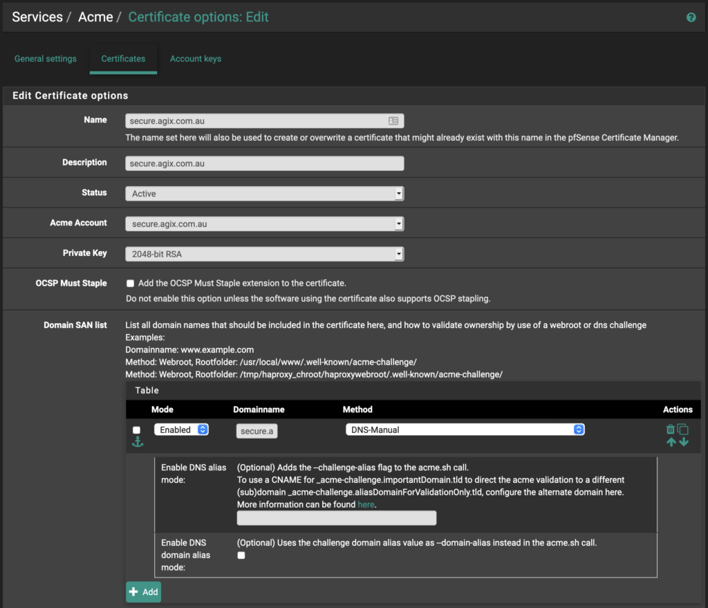The height and width of the screenshot is (608, 708).
Task: Click the help question mark icon
Action: [691, 17]
